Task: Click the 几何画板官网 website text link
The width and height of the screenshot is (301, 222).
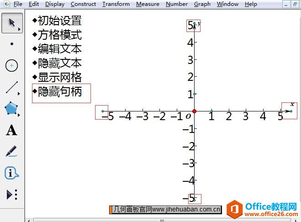Action: 166,210
